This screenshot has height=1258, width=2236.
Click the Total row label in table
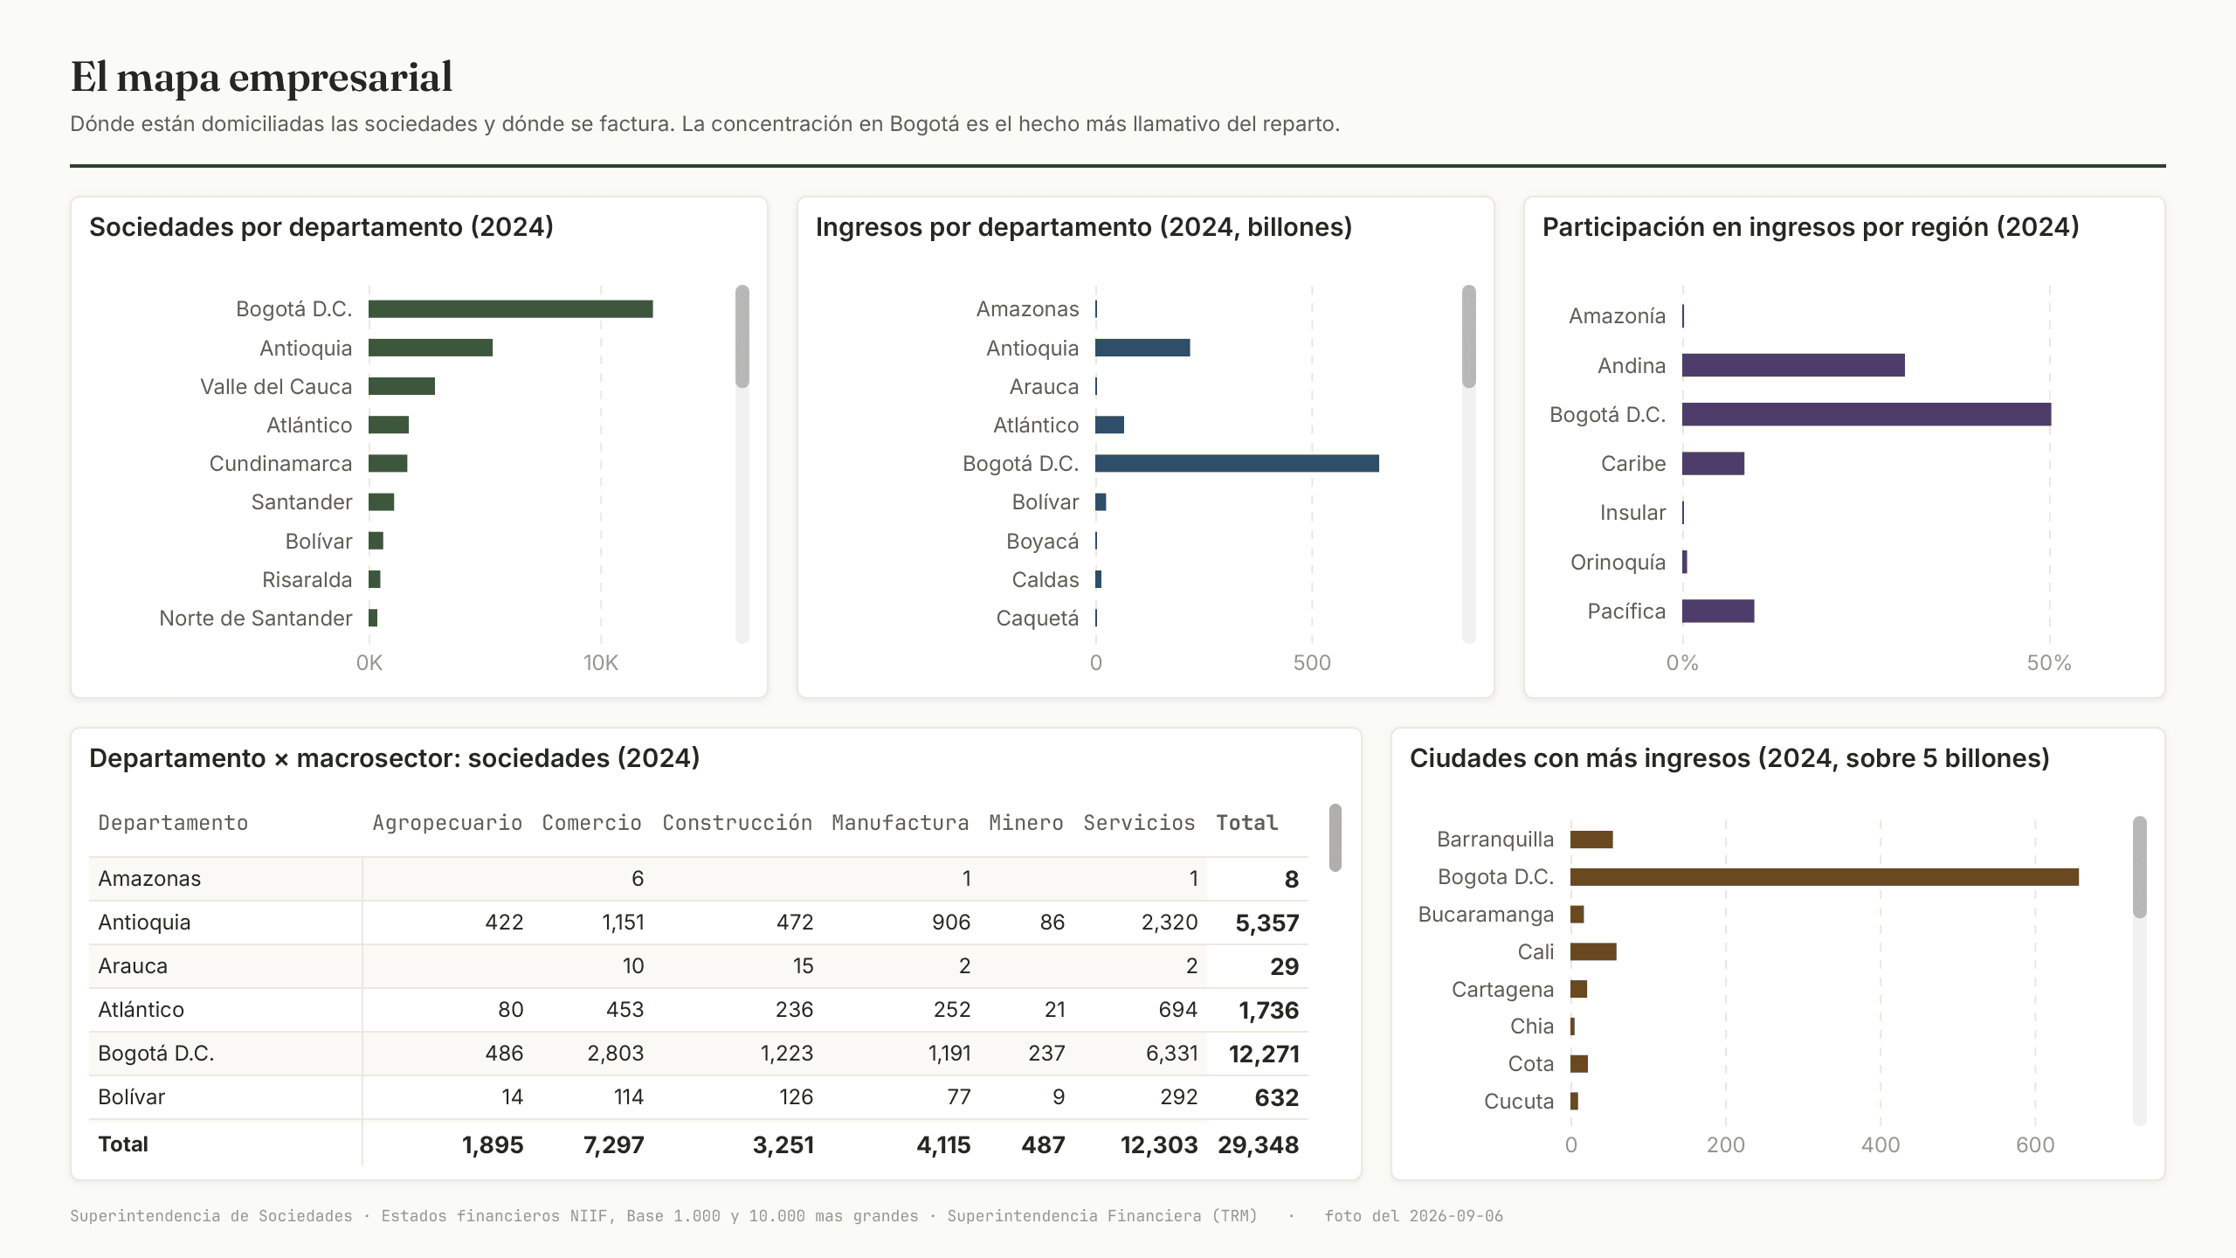[x=123, y=1144]
